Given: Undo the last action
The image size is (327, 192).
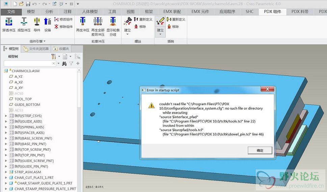Looking at the screenshot, I should [34, 4].
